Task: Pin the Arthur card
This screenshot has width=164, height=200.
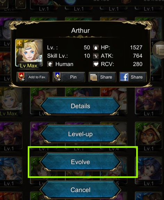Action: [x=69, y=77]
